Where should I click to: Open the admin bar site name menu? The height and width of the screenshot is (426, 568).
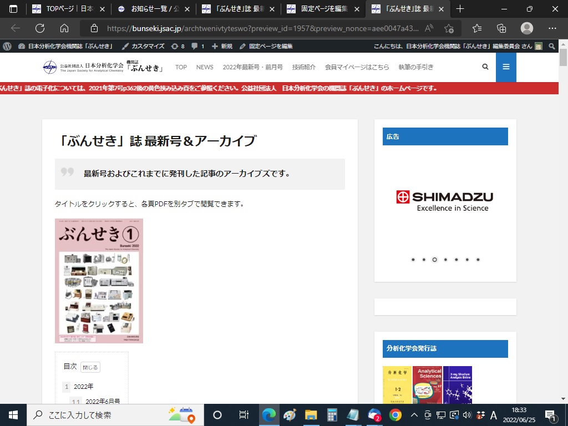65,46
